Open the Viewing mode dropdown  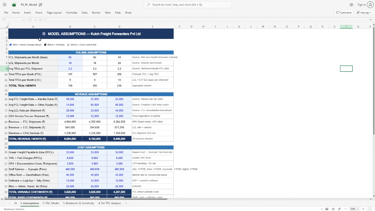pos(364,13)
